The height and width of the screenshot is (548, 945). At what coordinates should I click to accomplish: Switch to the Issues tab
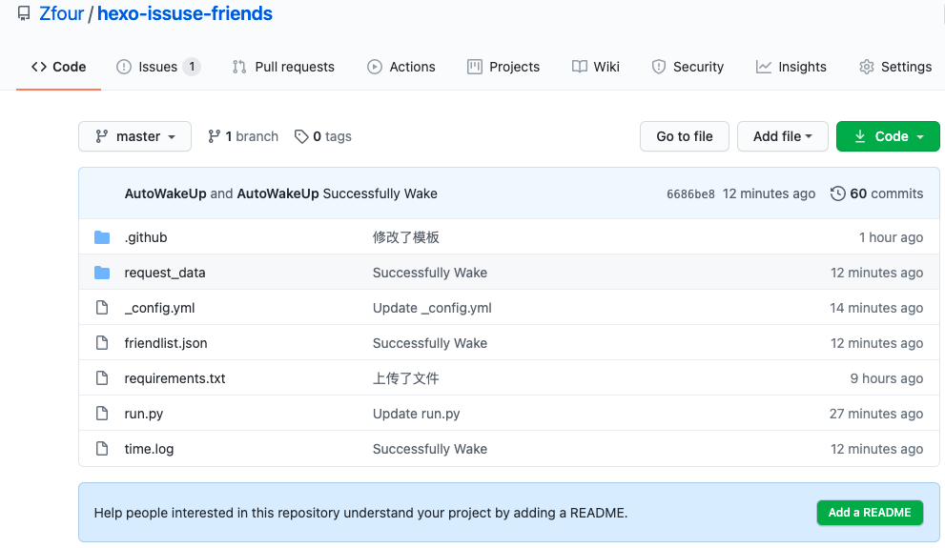click(157, 67)
